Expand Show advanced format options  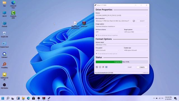point(107,54)
